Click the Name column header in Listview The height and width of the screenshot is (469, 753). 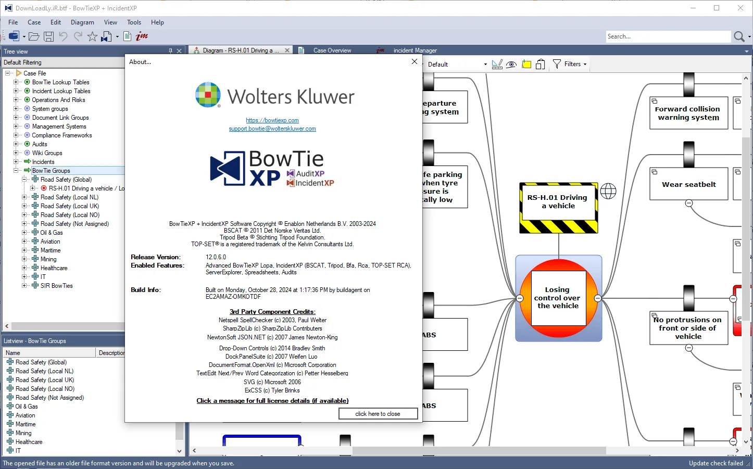(50, 353)
